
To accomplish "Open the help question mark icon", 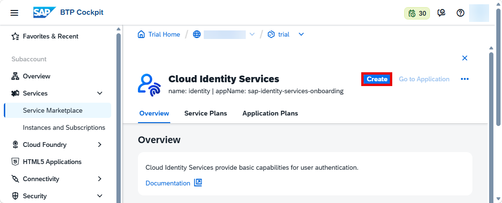I will tap(460, 13).
